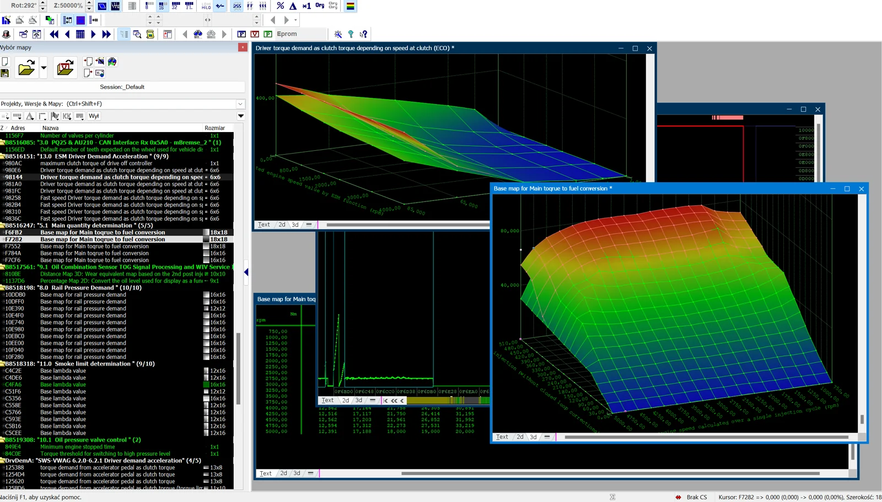
Task: Go to previous map with left arrow
Action: coord(67,34)
